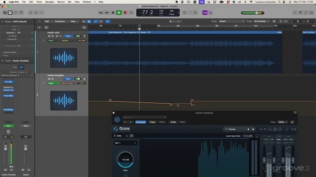Show the Toolbar using its control bar icon

21,13
